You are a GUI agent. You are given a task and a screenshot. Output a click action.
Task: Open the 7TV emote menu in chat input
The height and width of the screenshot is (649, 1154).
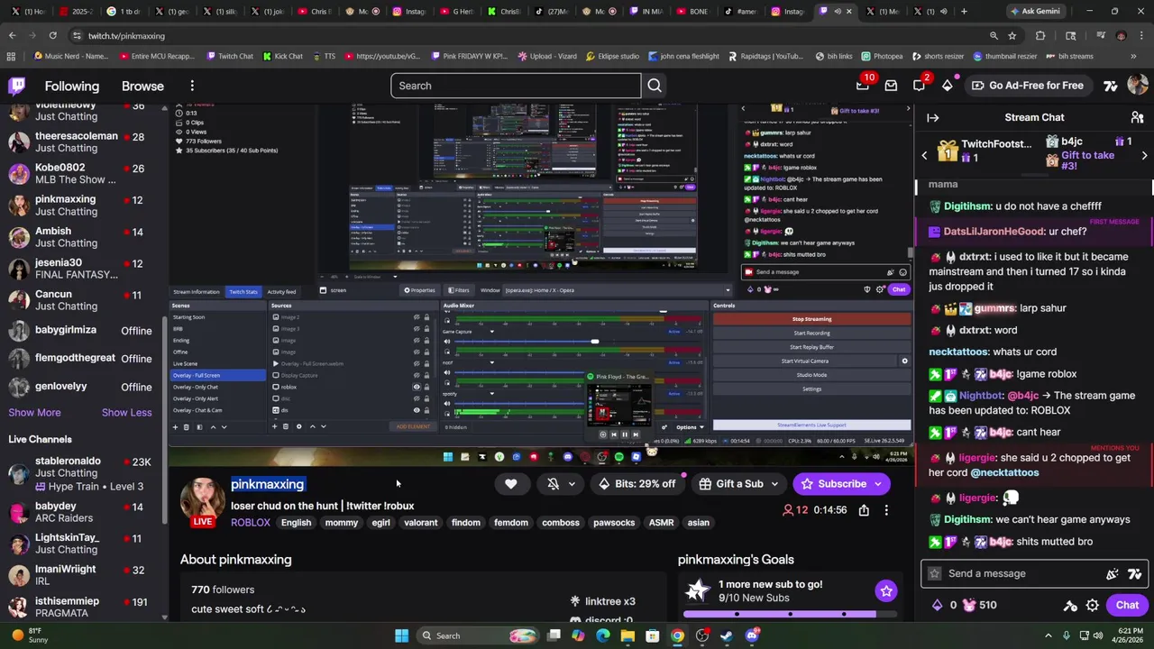click(1135, 573)
